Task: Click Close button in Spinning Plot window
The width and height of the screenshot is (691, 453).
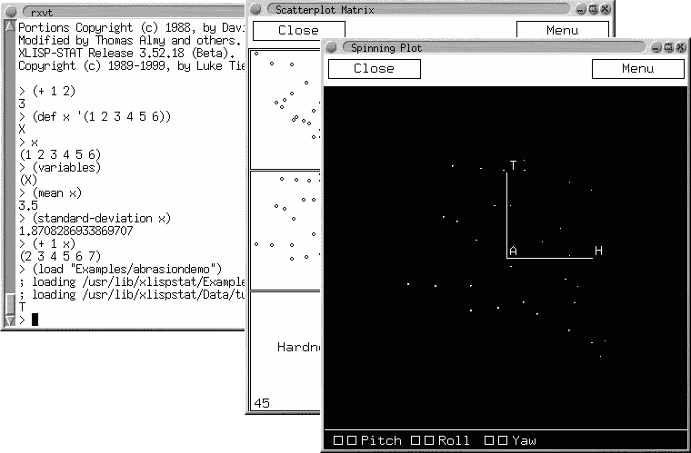Action: coord(375,69)
